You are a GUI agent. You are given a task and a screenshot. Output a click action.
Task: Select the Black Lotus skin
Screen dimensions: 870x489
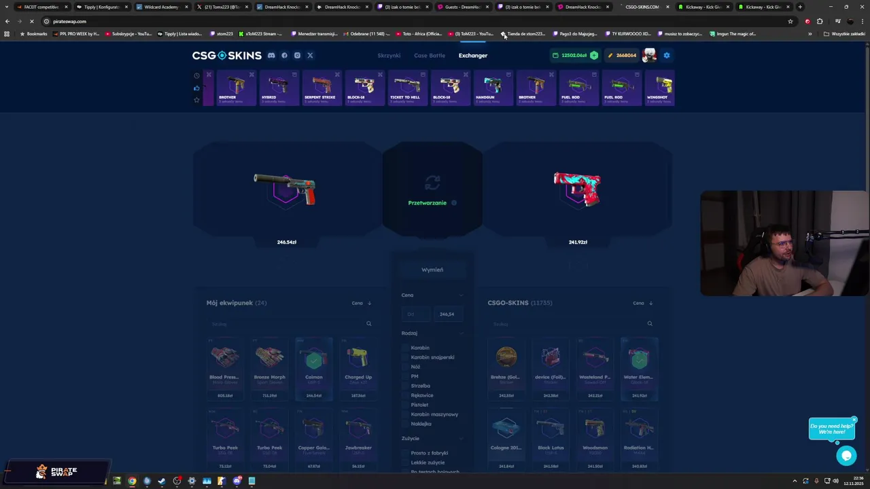[x=551, y=439]
